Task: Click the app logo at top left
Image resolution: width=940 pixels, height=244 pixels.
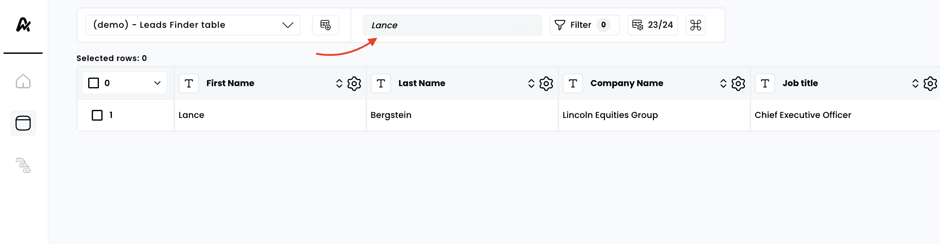Action: click(x=23, y=25)
